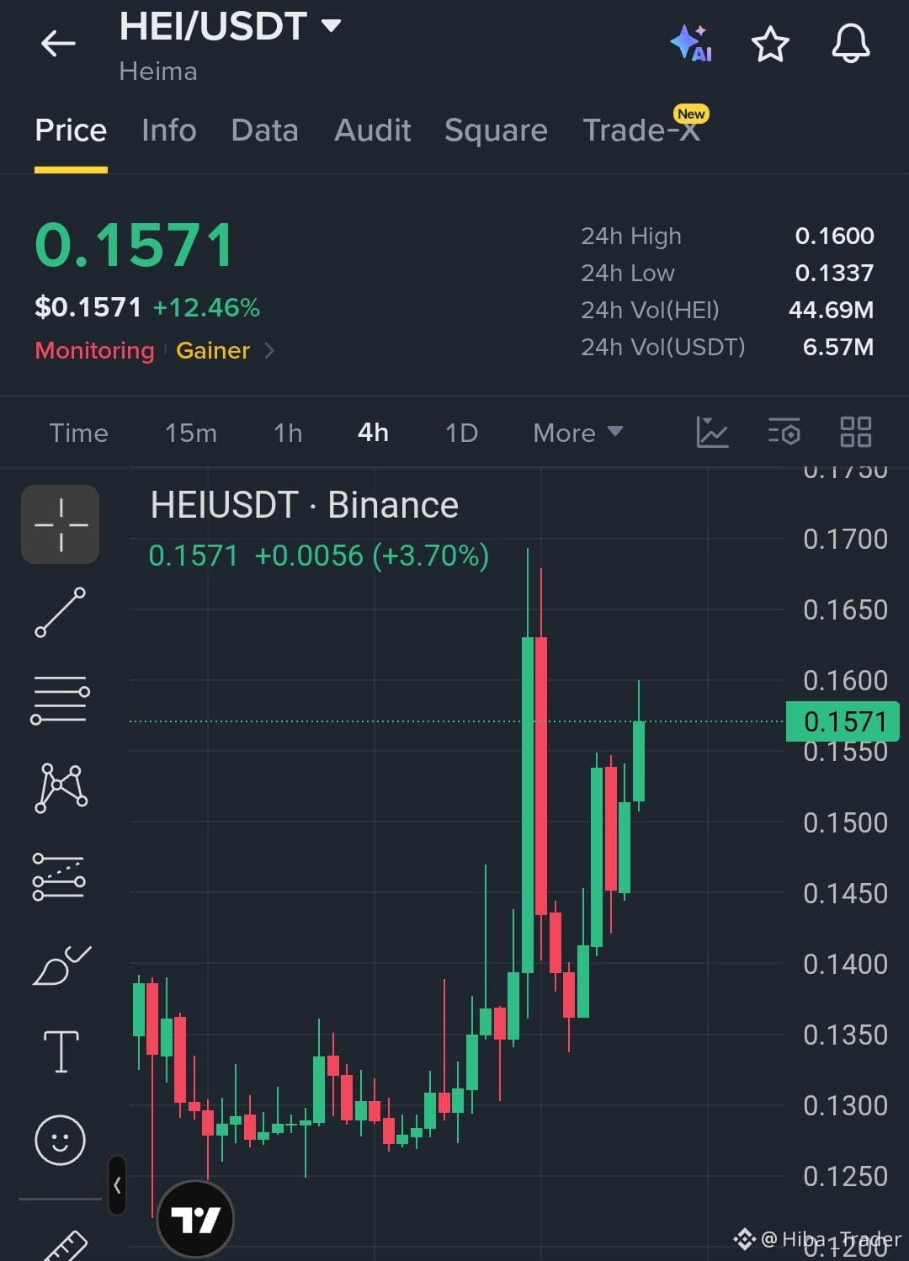The height and width of the screenshot is (1261, 909).
Task: Select the ruler measure tool
Action: 65,1246
